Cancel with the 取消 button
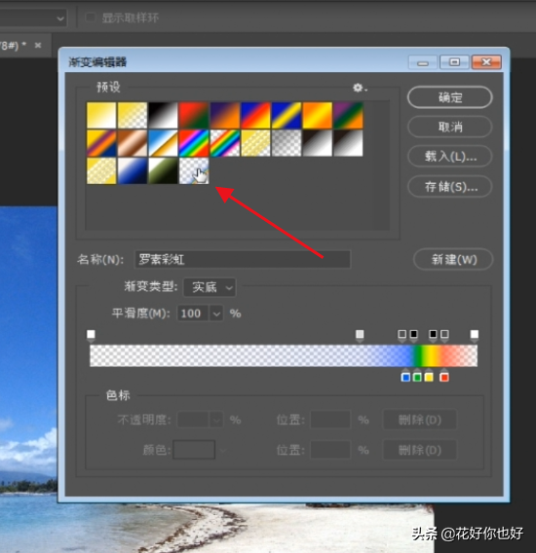Viewport: 536px width, 553px height. click(450, 127)
